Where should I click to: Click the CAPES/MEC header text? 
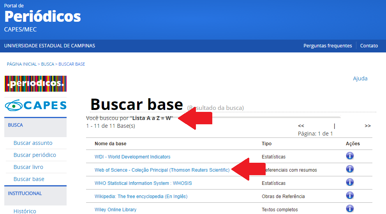(20, 30)
